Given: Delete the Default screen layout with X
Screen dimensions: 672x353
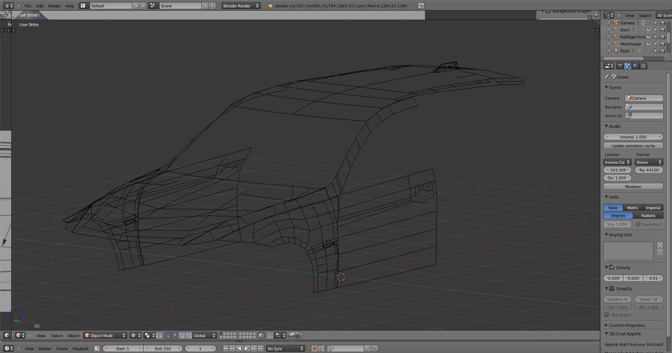Looking at the screenshot, I should point(143,6).
